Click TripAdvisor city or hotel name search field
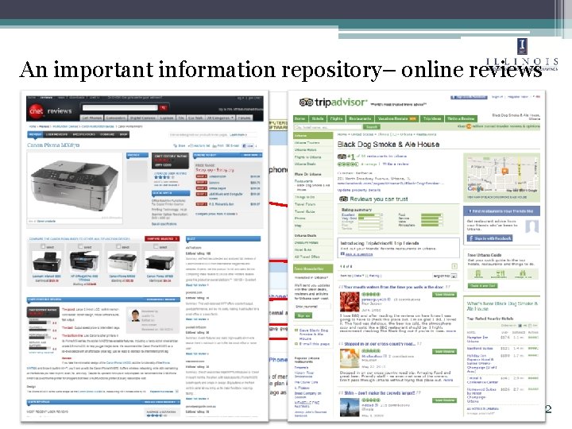This screenshot has width=572, height=429. click(328, 127)
